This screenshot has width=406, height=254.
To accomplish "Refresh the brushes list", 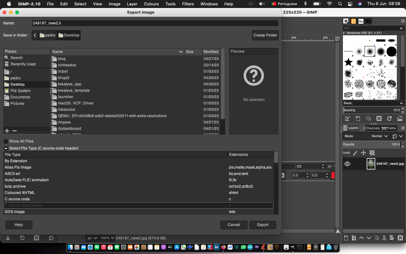I will pos(390,118).
